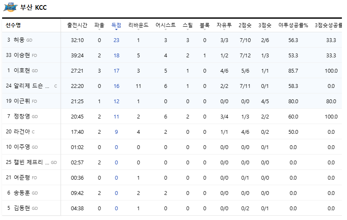Click field goal percentage 56.3
The height and width of the screenshot is (220, 347).
click(293, 40)
